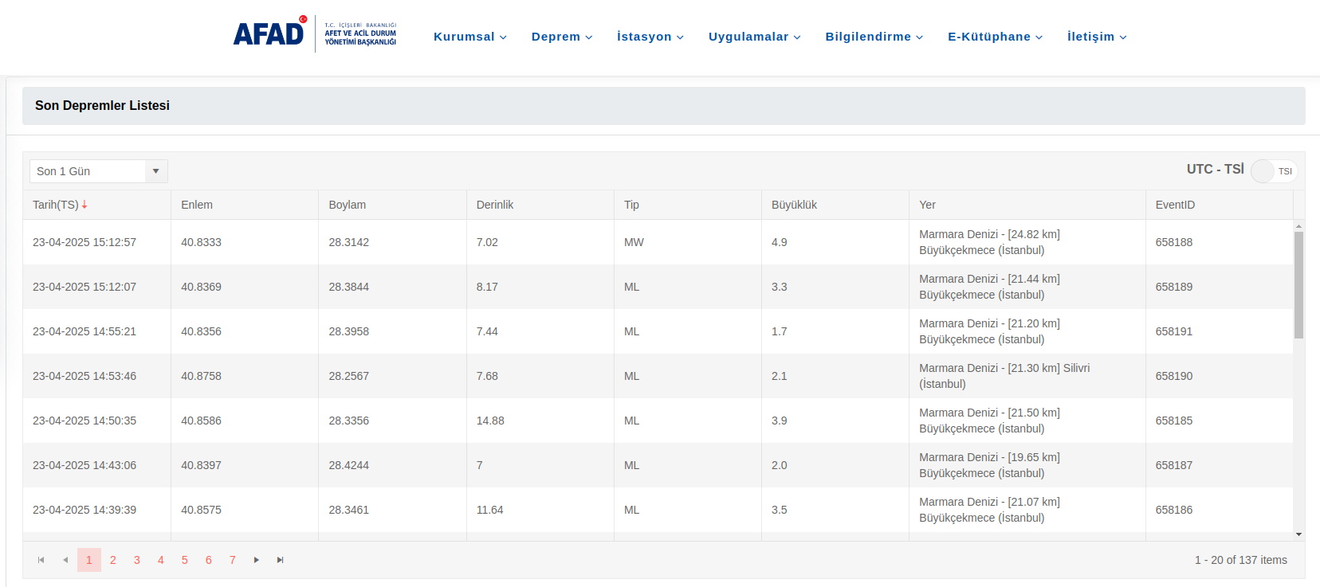1320x587 pixels.
Task: Open the İstasyon navigation menu
Action: 650,37
